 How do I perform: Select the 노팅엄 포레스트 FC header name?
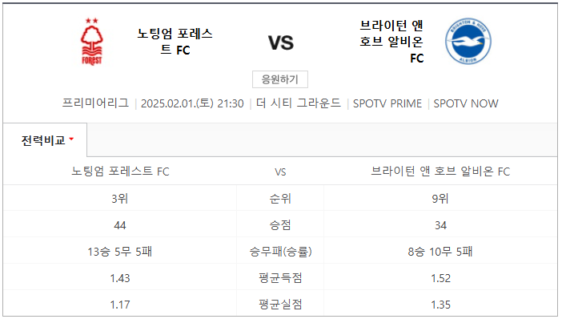click(x=175, y=42)
